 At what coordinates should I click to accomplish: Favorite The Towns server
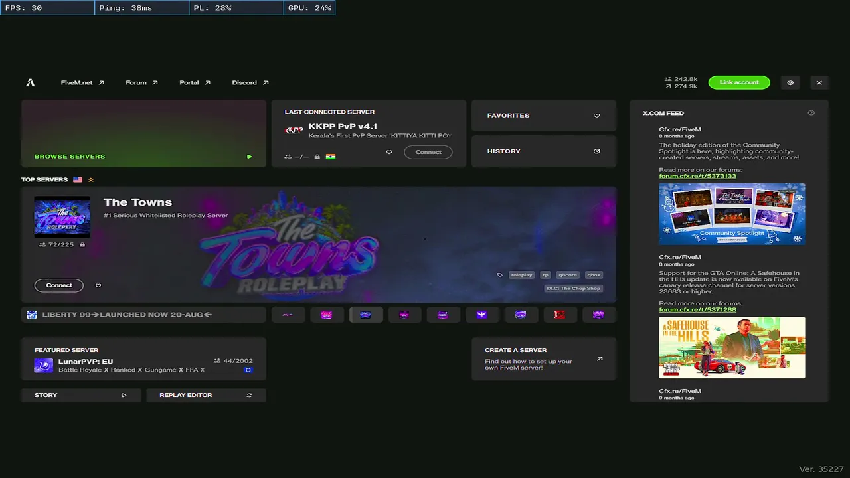pyautogui.click(x=98, y=285)
